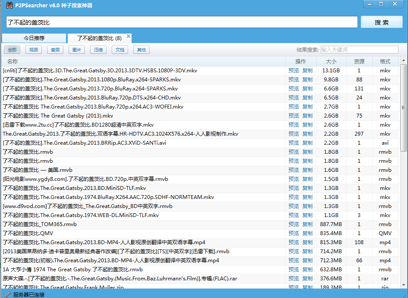Screen dimensions: 408x298
Task: Maximize the P2PSearcher window
Action: point(381,4)
